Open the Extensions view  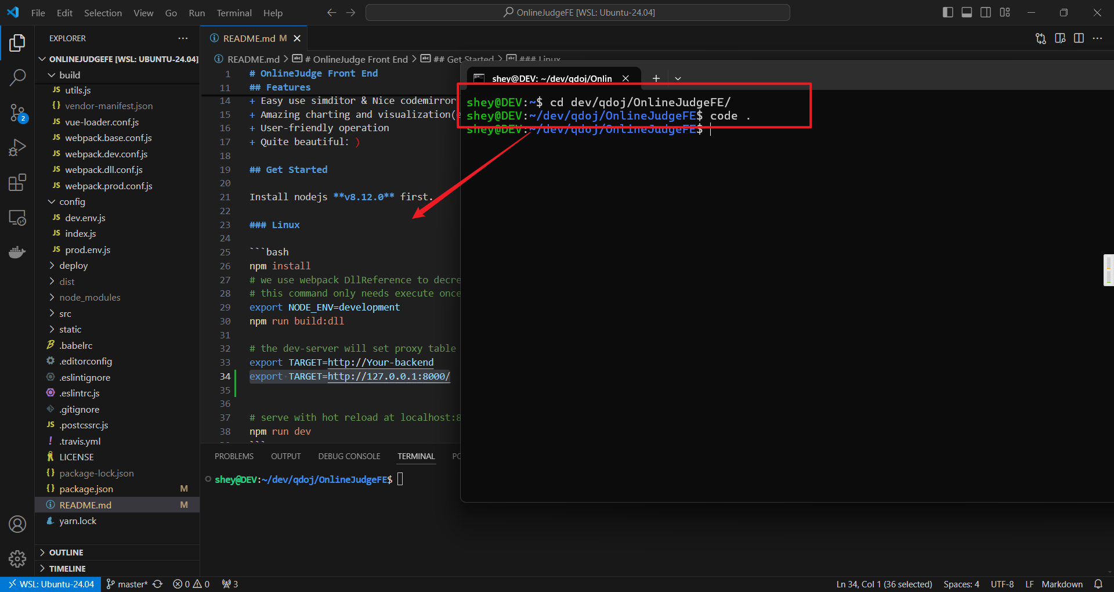[17, 183]
